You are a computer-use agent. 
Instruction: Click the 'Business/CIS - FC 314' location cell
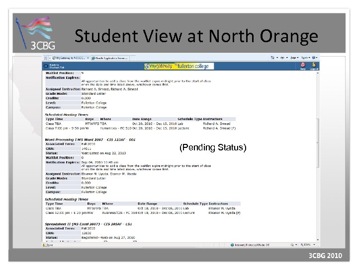point(119,213)
